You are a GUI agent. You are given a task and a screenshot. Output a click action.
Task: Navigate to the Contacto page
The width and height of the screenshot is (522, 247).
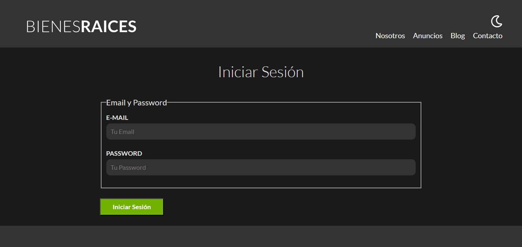point(487,36)
